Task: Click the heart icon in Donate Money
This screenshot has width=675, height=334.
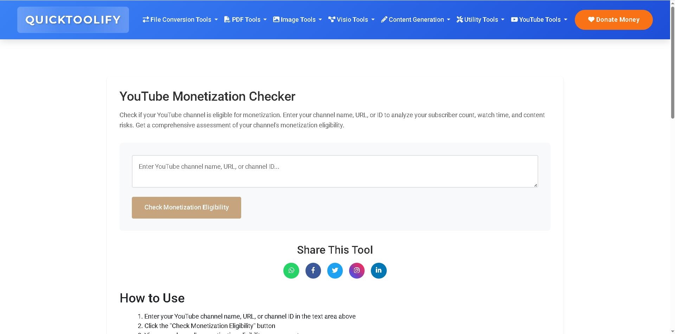Action: click(x=591, y=20)
